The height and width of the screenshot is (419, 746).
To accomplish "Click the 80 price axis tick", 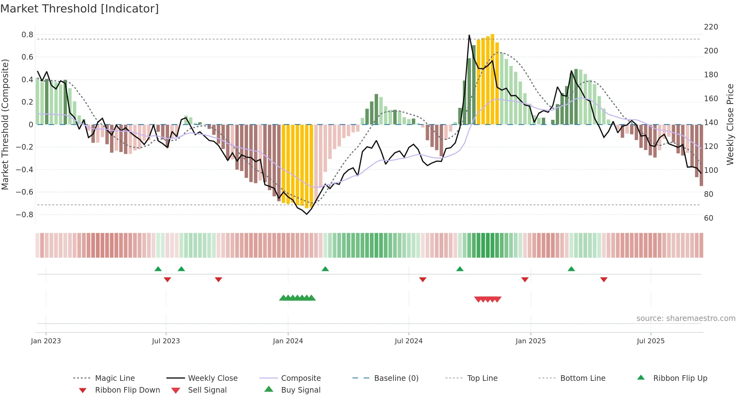I will point(709,194).
